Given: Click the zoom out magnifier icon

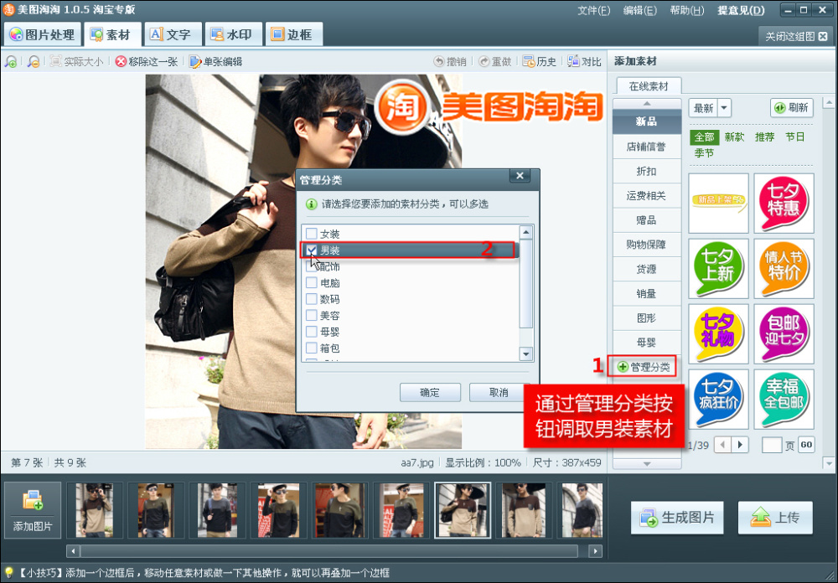Looking at the screenshot, I should tap(34, 62).
